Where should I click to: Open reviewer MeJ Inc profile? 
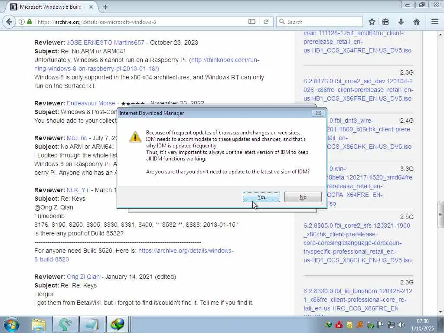click(77, 138)
